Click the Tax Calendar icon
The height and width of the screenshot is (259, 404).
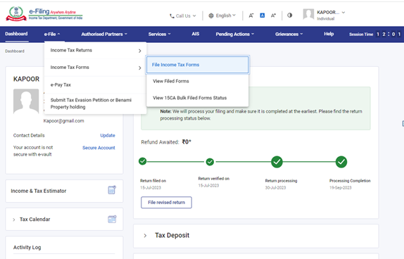[x=112, y=219]
